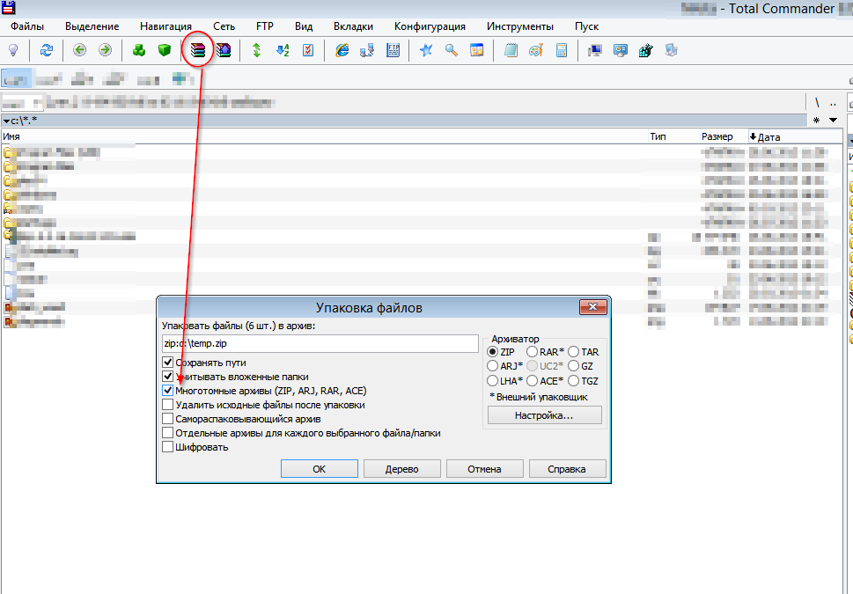Click the Дерево button
The width and height of the screenshot is (853, 594).
(x=401, y=469)
